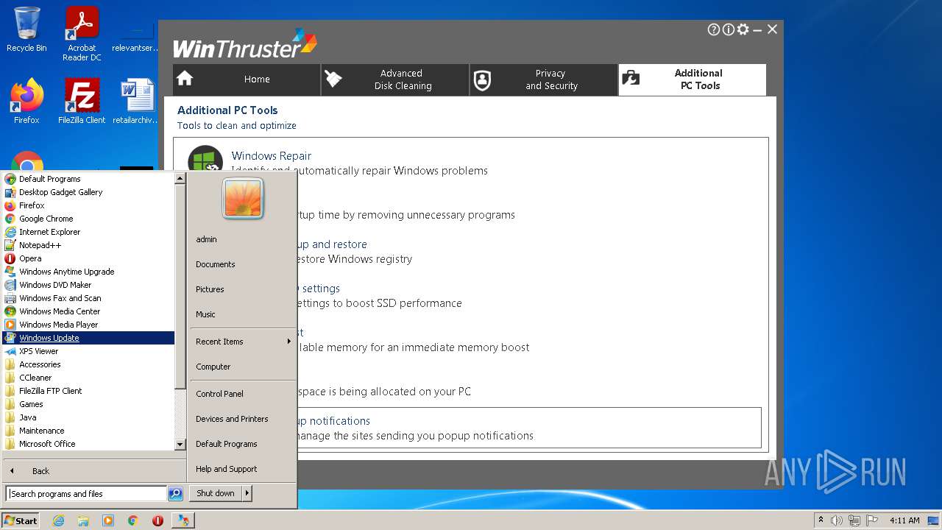This screenshot has width=942, height=530.
Task: Select Windows Anytime Upgrade entry
Action: click(x=88, y=272)
